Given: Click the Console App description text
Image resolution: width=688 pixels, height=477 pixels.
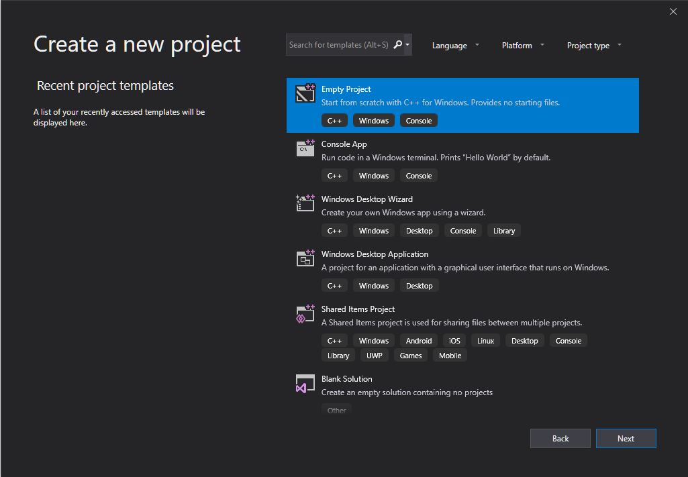Looking at the screenshot, I should click(436, 158).
